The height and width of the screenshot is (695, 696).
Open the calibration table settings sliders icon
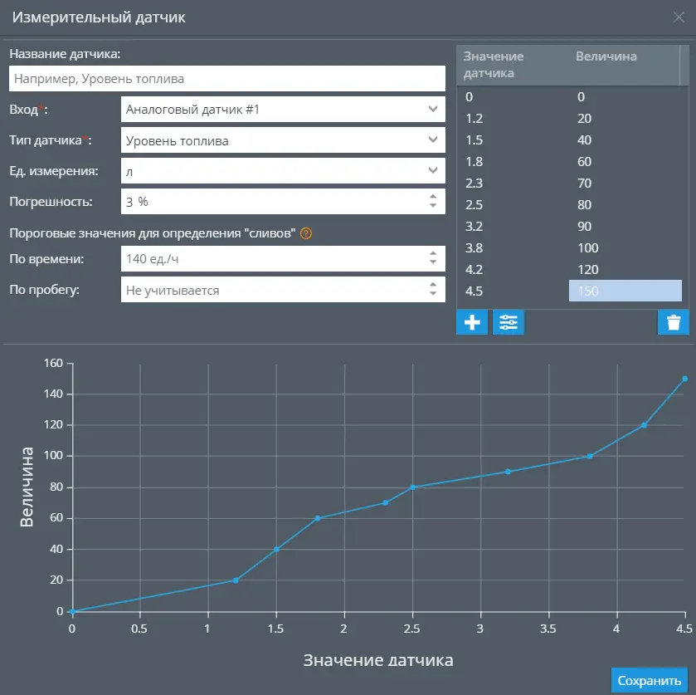click(x=509, y=323)
